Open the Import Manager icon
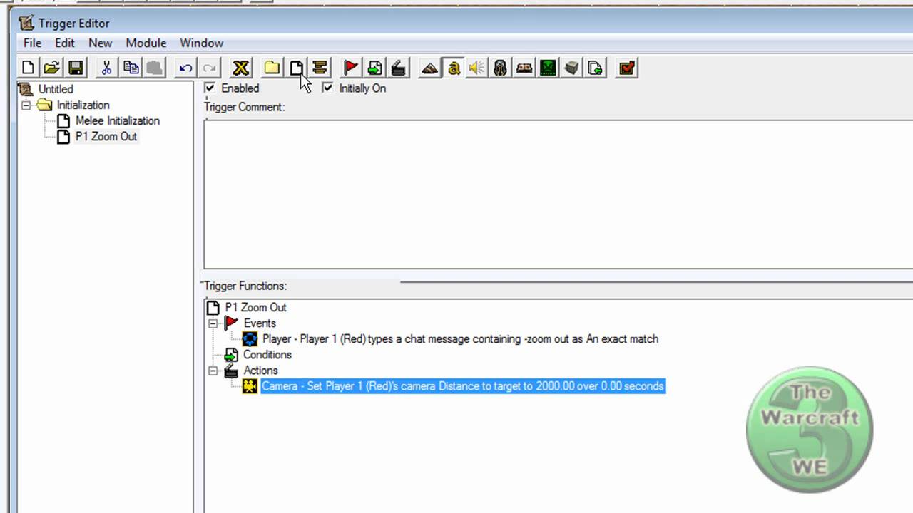 coord(596,68)
